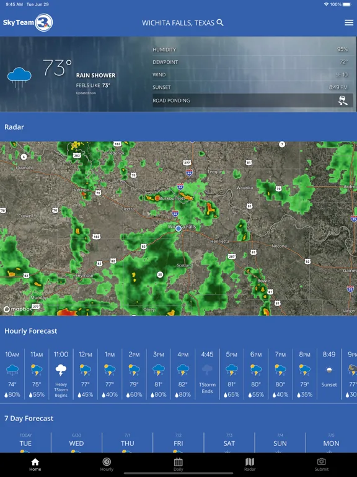Image resolution: width=357 pixels, height=477 pixels.
Task: Open the Radar tab
Action: tap(250, 465)
